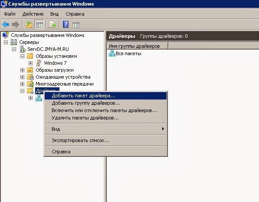Select the Серверы tree label
This screenshot has height=202, width=259.
29,42
